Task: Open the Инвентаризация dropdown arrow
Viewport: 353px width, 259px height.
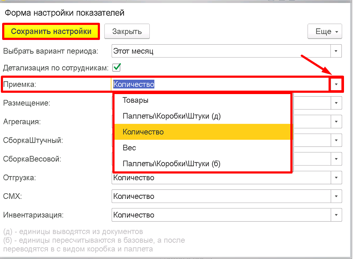Action: tap(336, 215)
